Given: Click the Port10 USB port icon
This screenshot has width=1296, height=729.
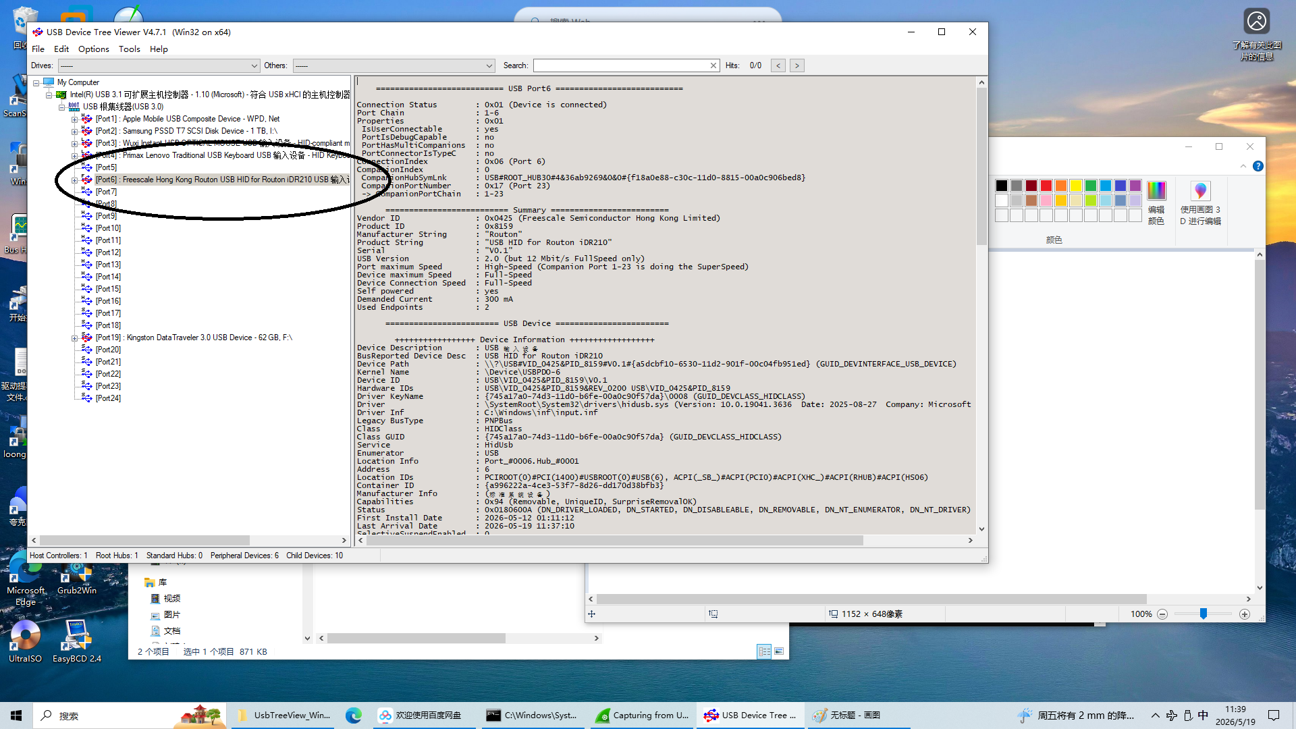Looking at the screenshot, I should coord(87,228).
